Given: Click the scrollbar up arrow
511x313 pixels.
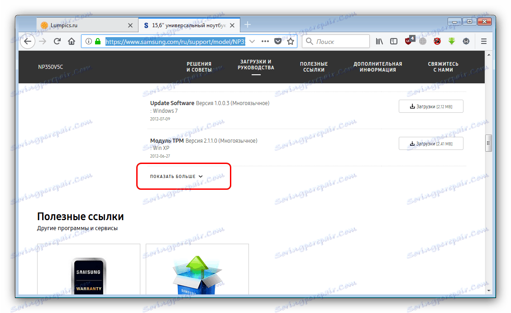Looking at the screenshot, I should 489,55.
